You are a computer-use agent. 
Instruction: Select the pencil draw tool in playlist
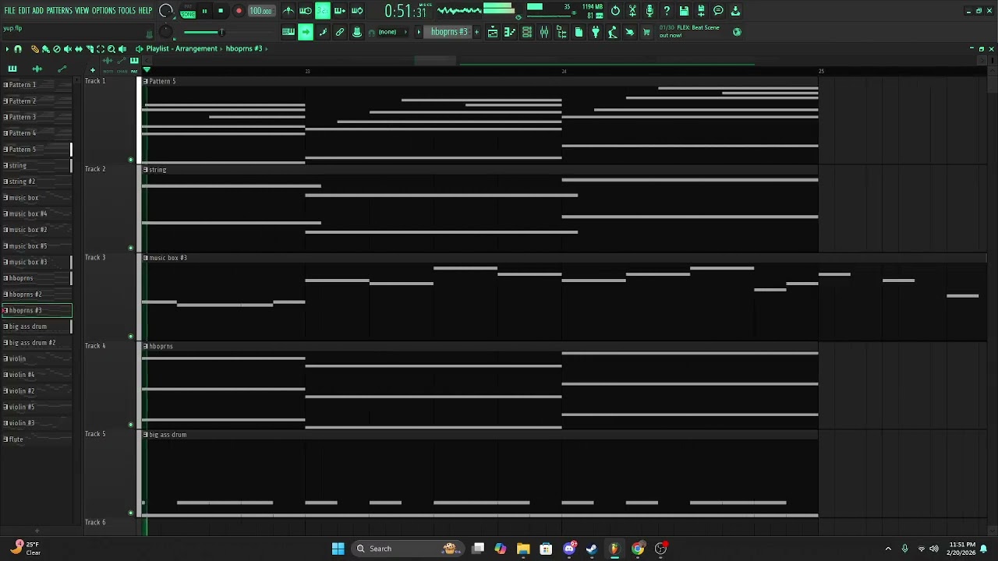(x=34, y=49)
